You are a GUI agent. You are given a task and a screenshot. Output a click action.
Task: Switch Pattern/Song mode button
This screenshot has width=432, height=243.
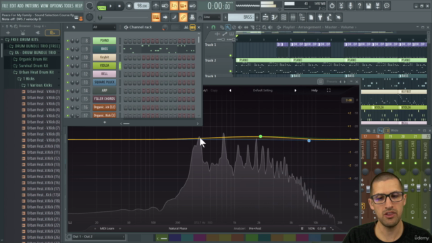(x=102, y=6)
